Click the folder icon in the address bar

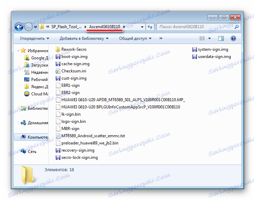click(42, 27)
